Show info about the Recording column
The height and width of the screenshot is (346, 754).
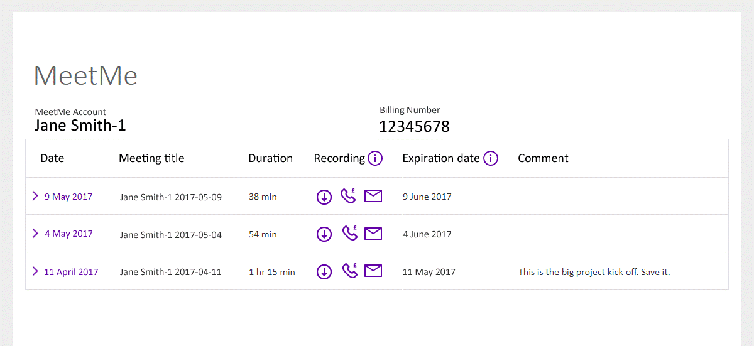pos(375,158)
